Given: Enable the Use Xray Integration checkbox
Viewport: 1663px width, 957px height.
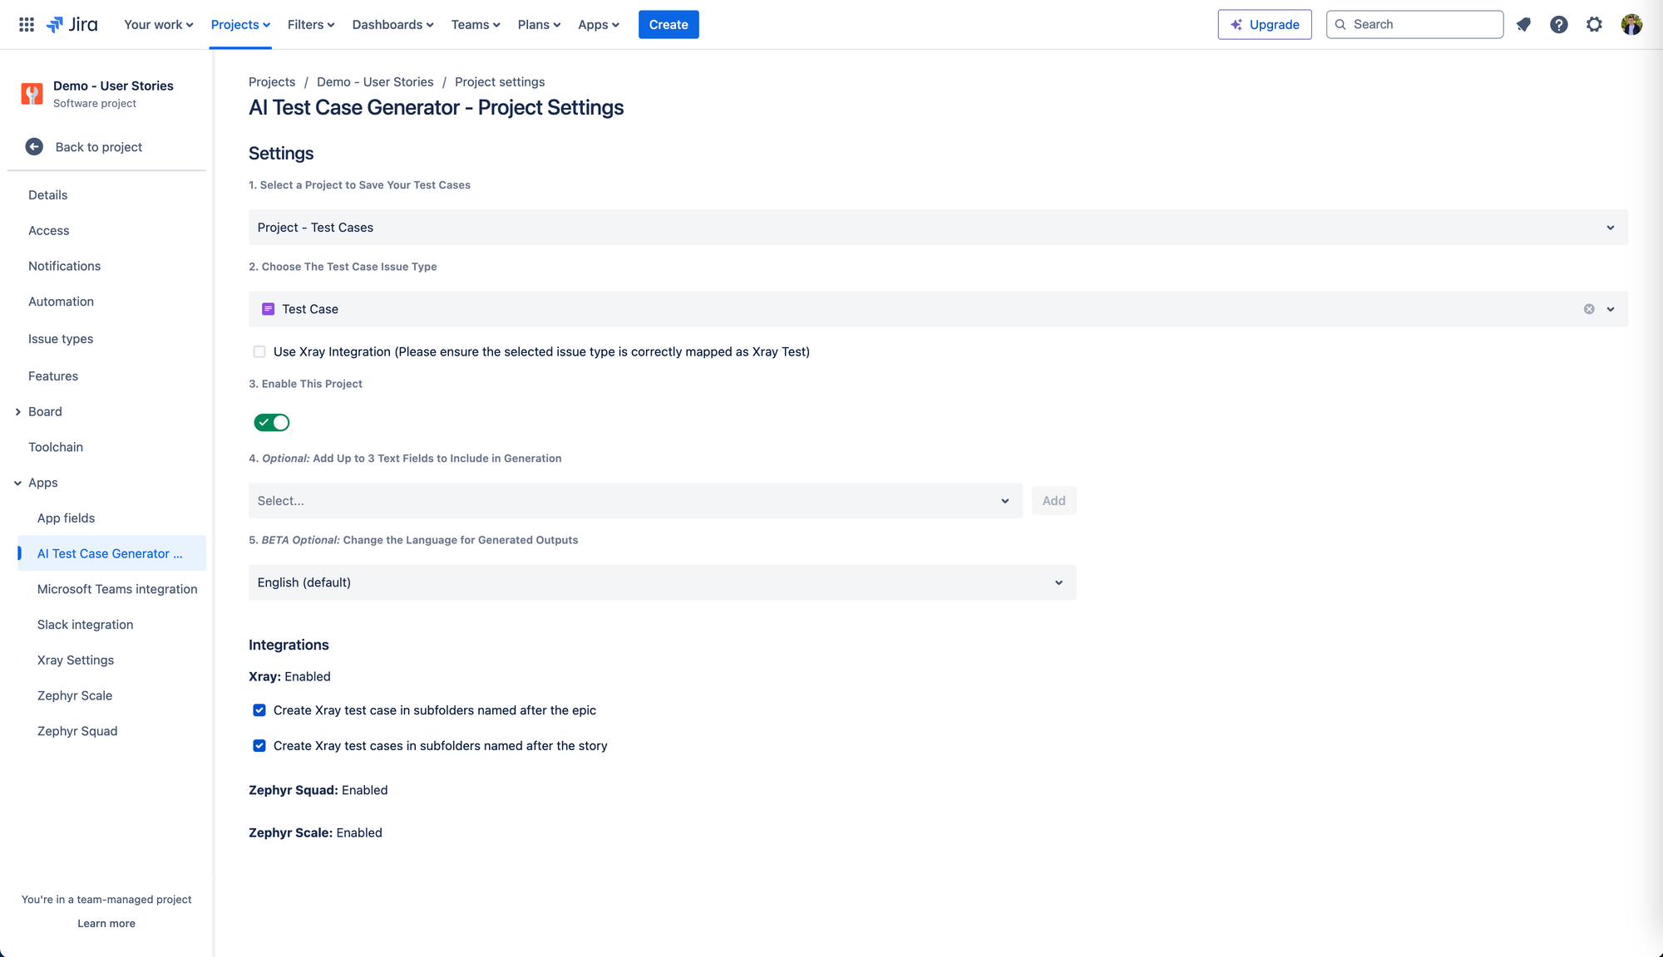Looking at the screenshot, I should click(259, 352).
